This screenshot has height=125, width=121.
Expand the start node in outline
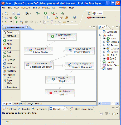(x=104, y=39)
